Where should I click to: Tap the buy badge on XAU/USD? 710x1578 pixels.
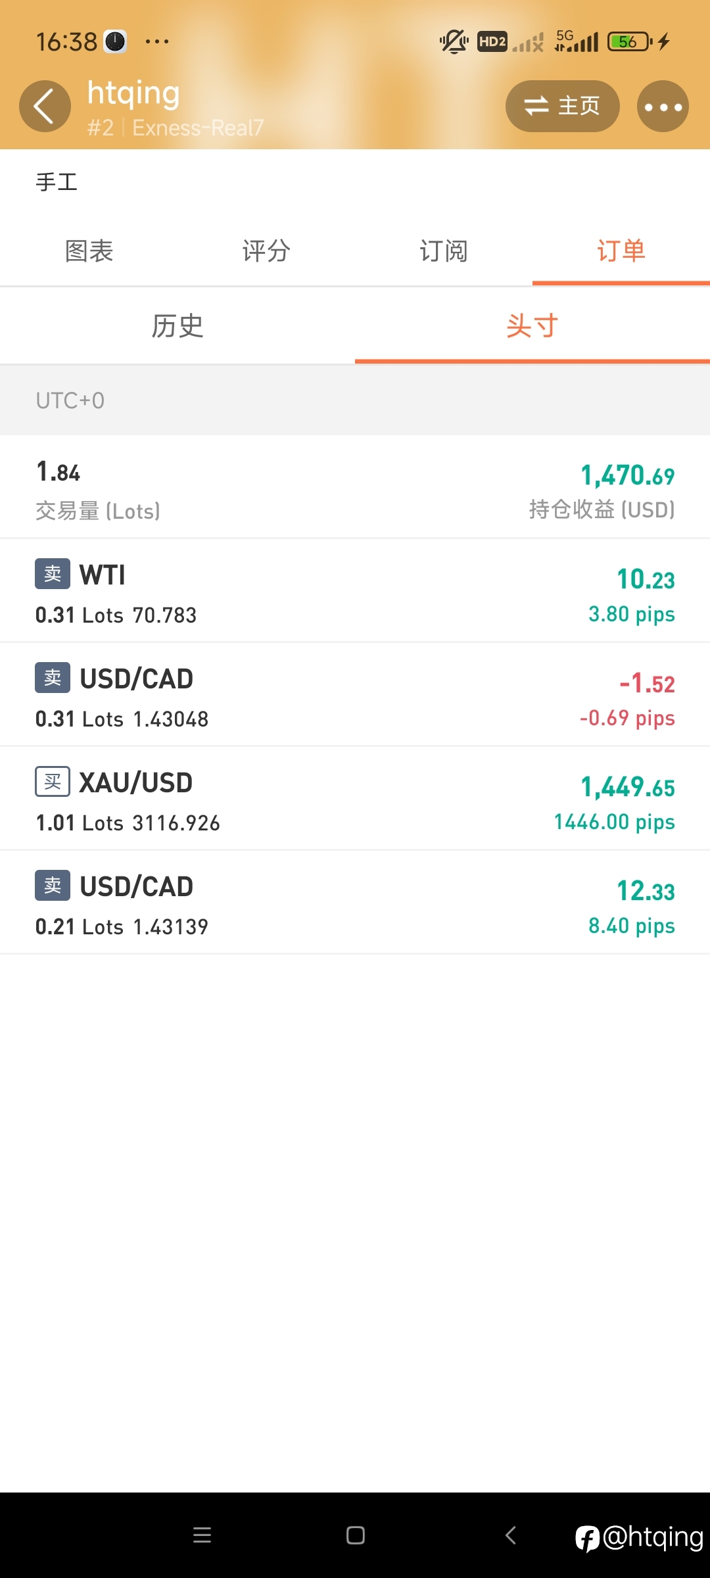pos(53,782)
